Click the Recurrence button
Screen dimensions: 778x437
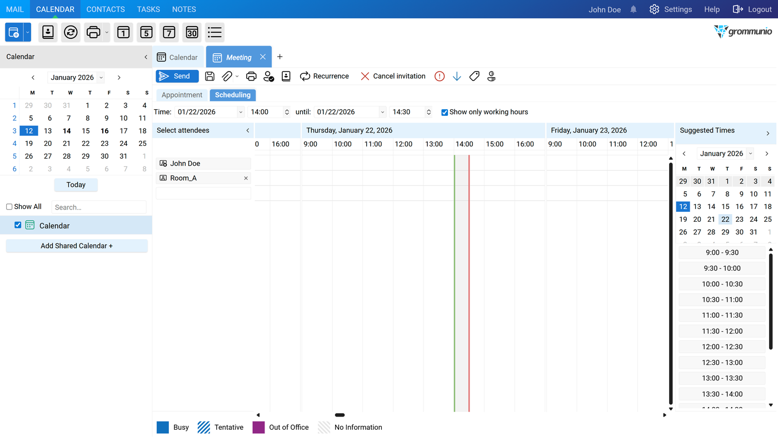click(325, 76)
